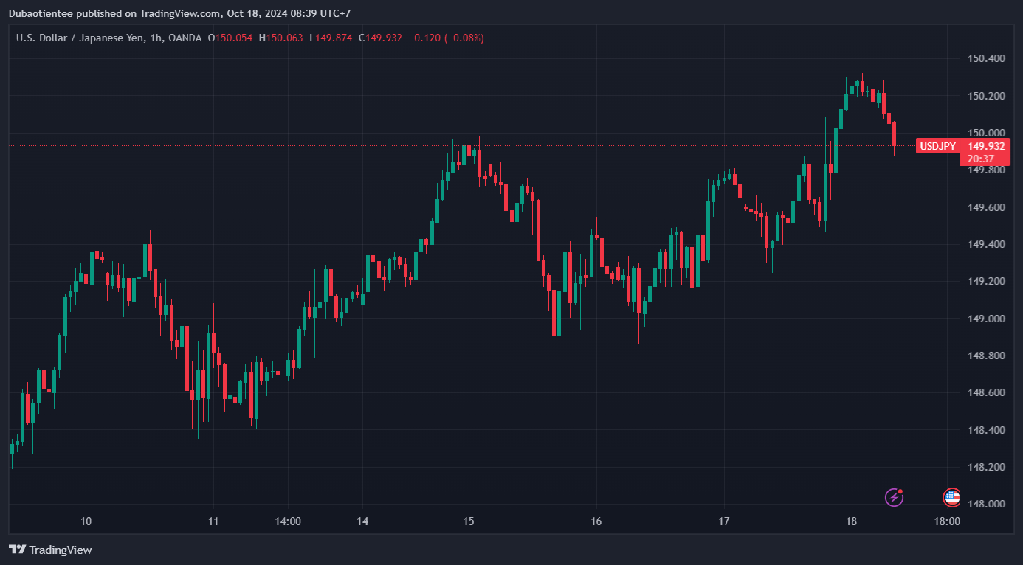Click the date label 11 on time axis
Screen dimensions: 1023x565
pos(213,521)
